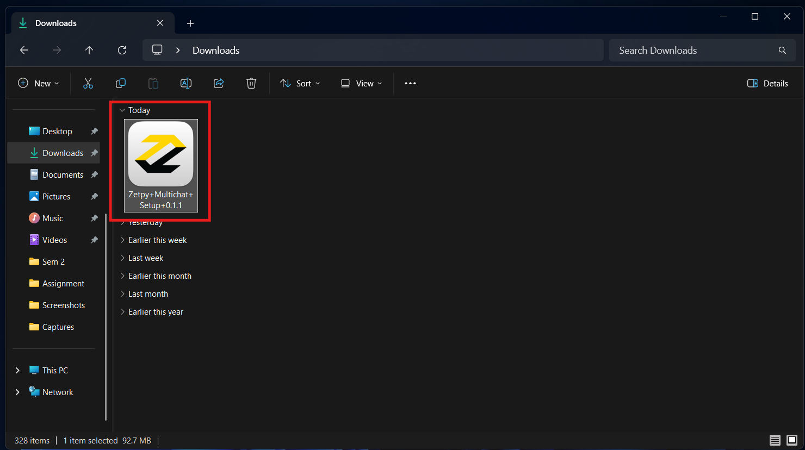Image resolution: width=805 pixels, height=450 pixels.
Task: Open the Sort dropdown
Action: (300, 83)
